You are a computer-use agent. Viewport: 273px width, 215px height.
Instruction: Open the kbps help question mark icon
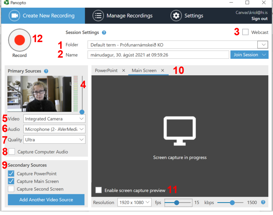click(263, 202)
